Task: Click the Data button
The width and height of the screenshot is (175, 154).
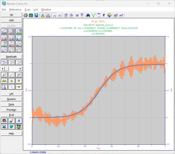Action: click(11, 104)
